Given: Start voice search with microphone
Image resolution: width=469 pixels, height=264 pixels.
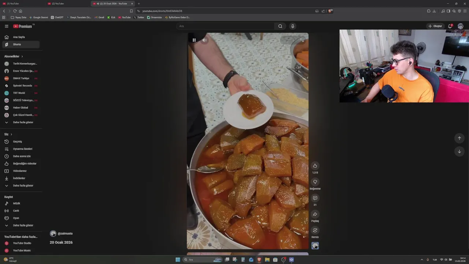Looking at the screenshot, I should (292, 26).
